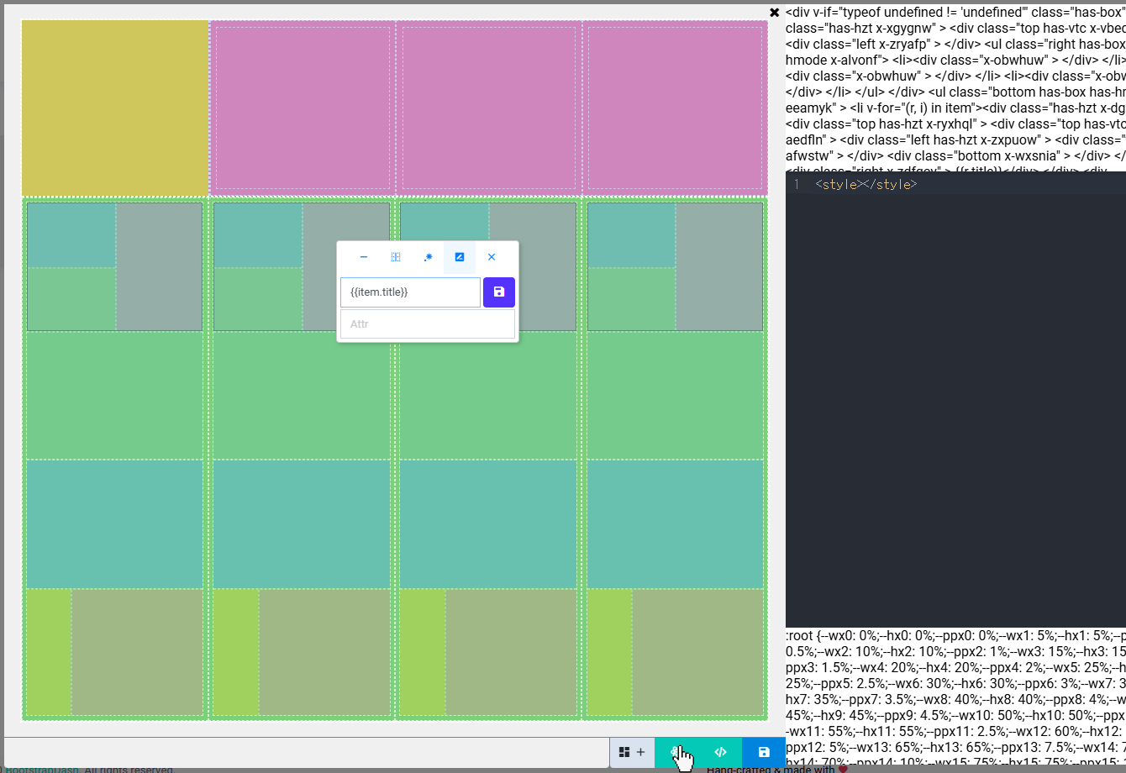Click the add layout grid plus button

point(632,752)
